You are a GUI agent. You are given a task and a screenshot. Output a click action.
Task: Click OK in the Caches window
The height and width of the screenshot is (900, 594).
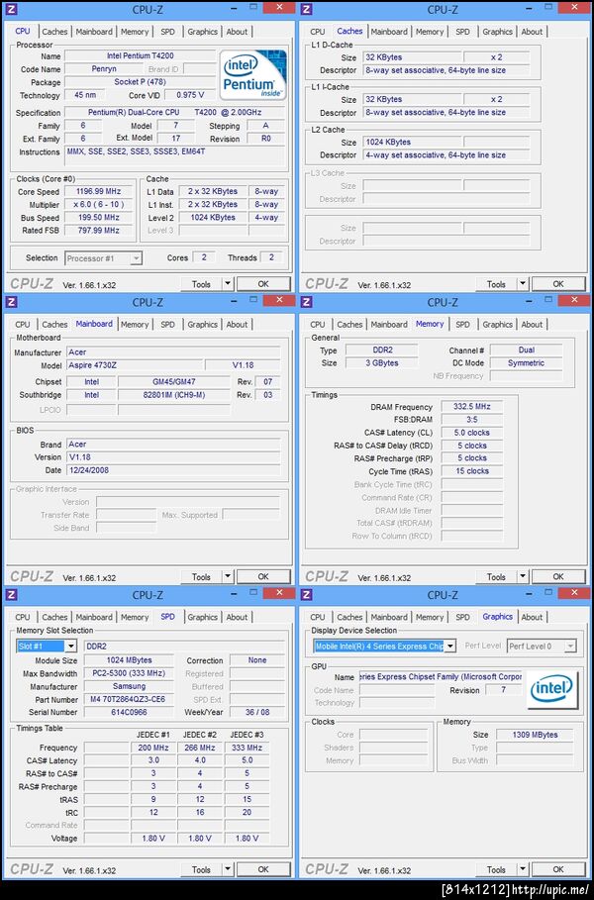(558, 284)
